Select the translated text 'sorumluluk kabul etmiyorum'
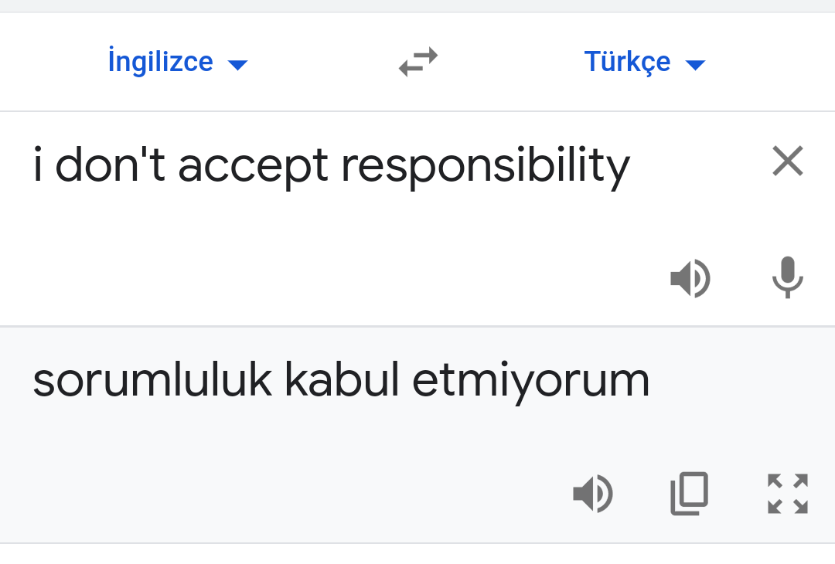Image resolution: width=835 pixels, height=564 pixels. 340,379
